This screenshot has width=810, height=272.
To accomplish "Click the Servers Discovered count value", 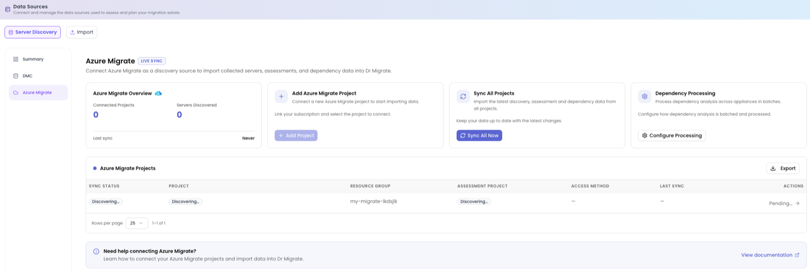I will click(x=179, y=115).
